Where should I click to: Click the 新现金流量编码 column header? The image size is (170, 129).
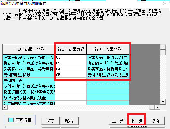(71, 49)
